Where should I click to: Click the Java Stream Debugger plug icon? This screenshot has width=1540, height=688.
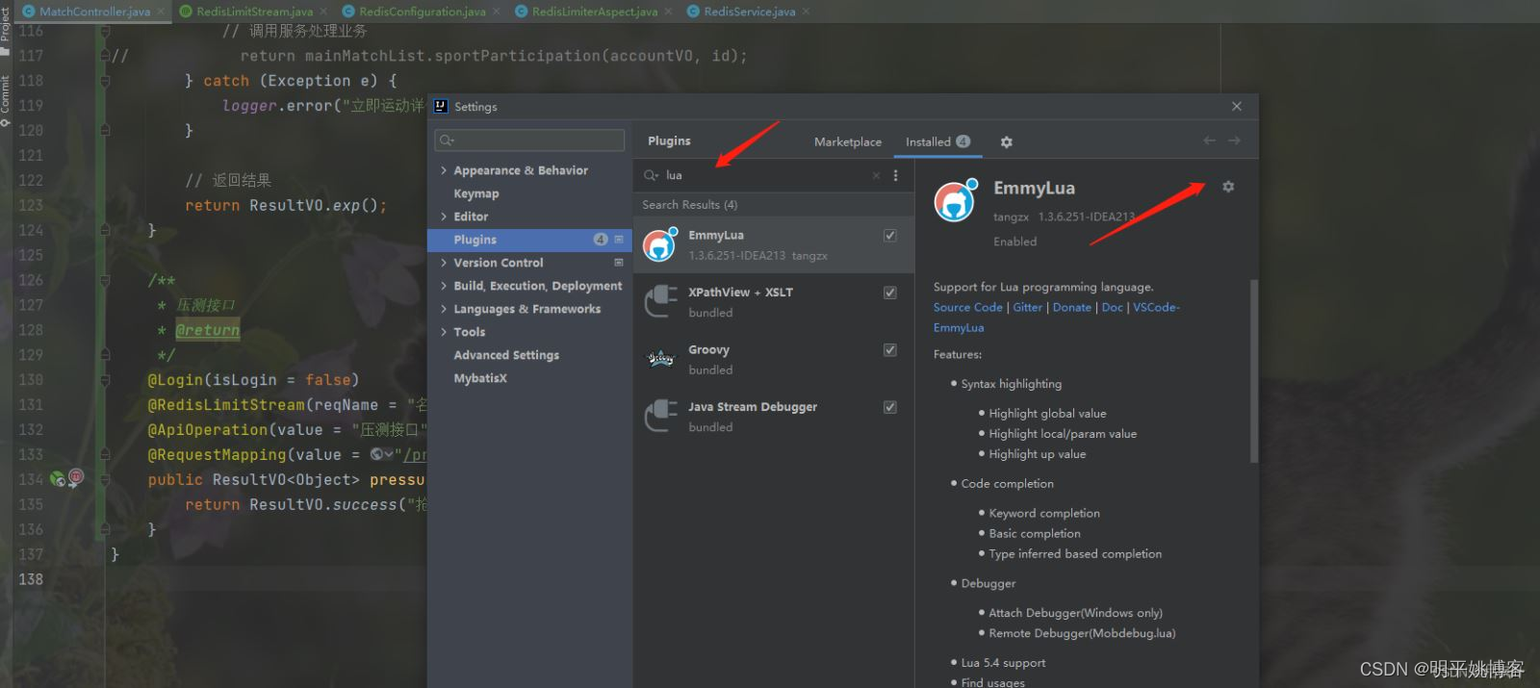660,416
